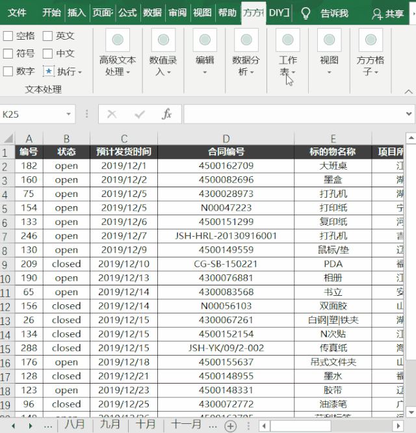Open the 九月 sheet tab

[x=110, y=425]
